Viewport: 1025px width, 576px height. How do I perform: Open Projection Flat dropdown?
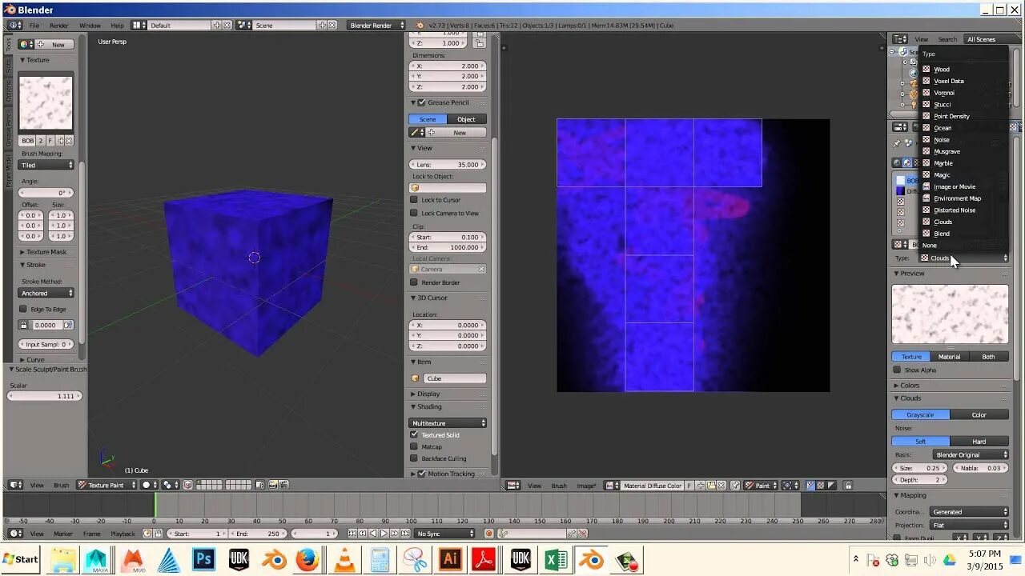tap(970, 525)
